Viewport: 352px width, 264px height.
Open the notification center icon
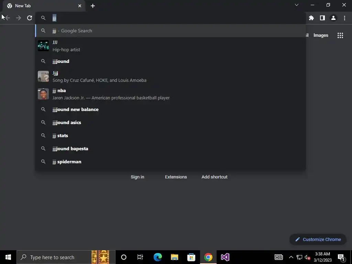tap(341, 257)
